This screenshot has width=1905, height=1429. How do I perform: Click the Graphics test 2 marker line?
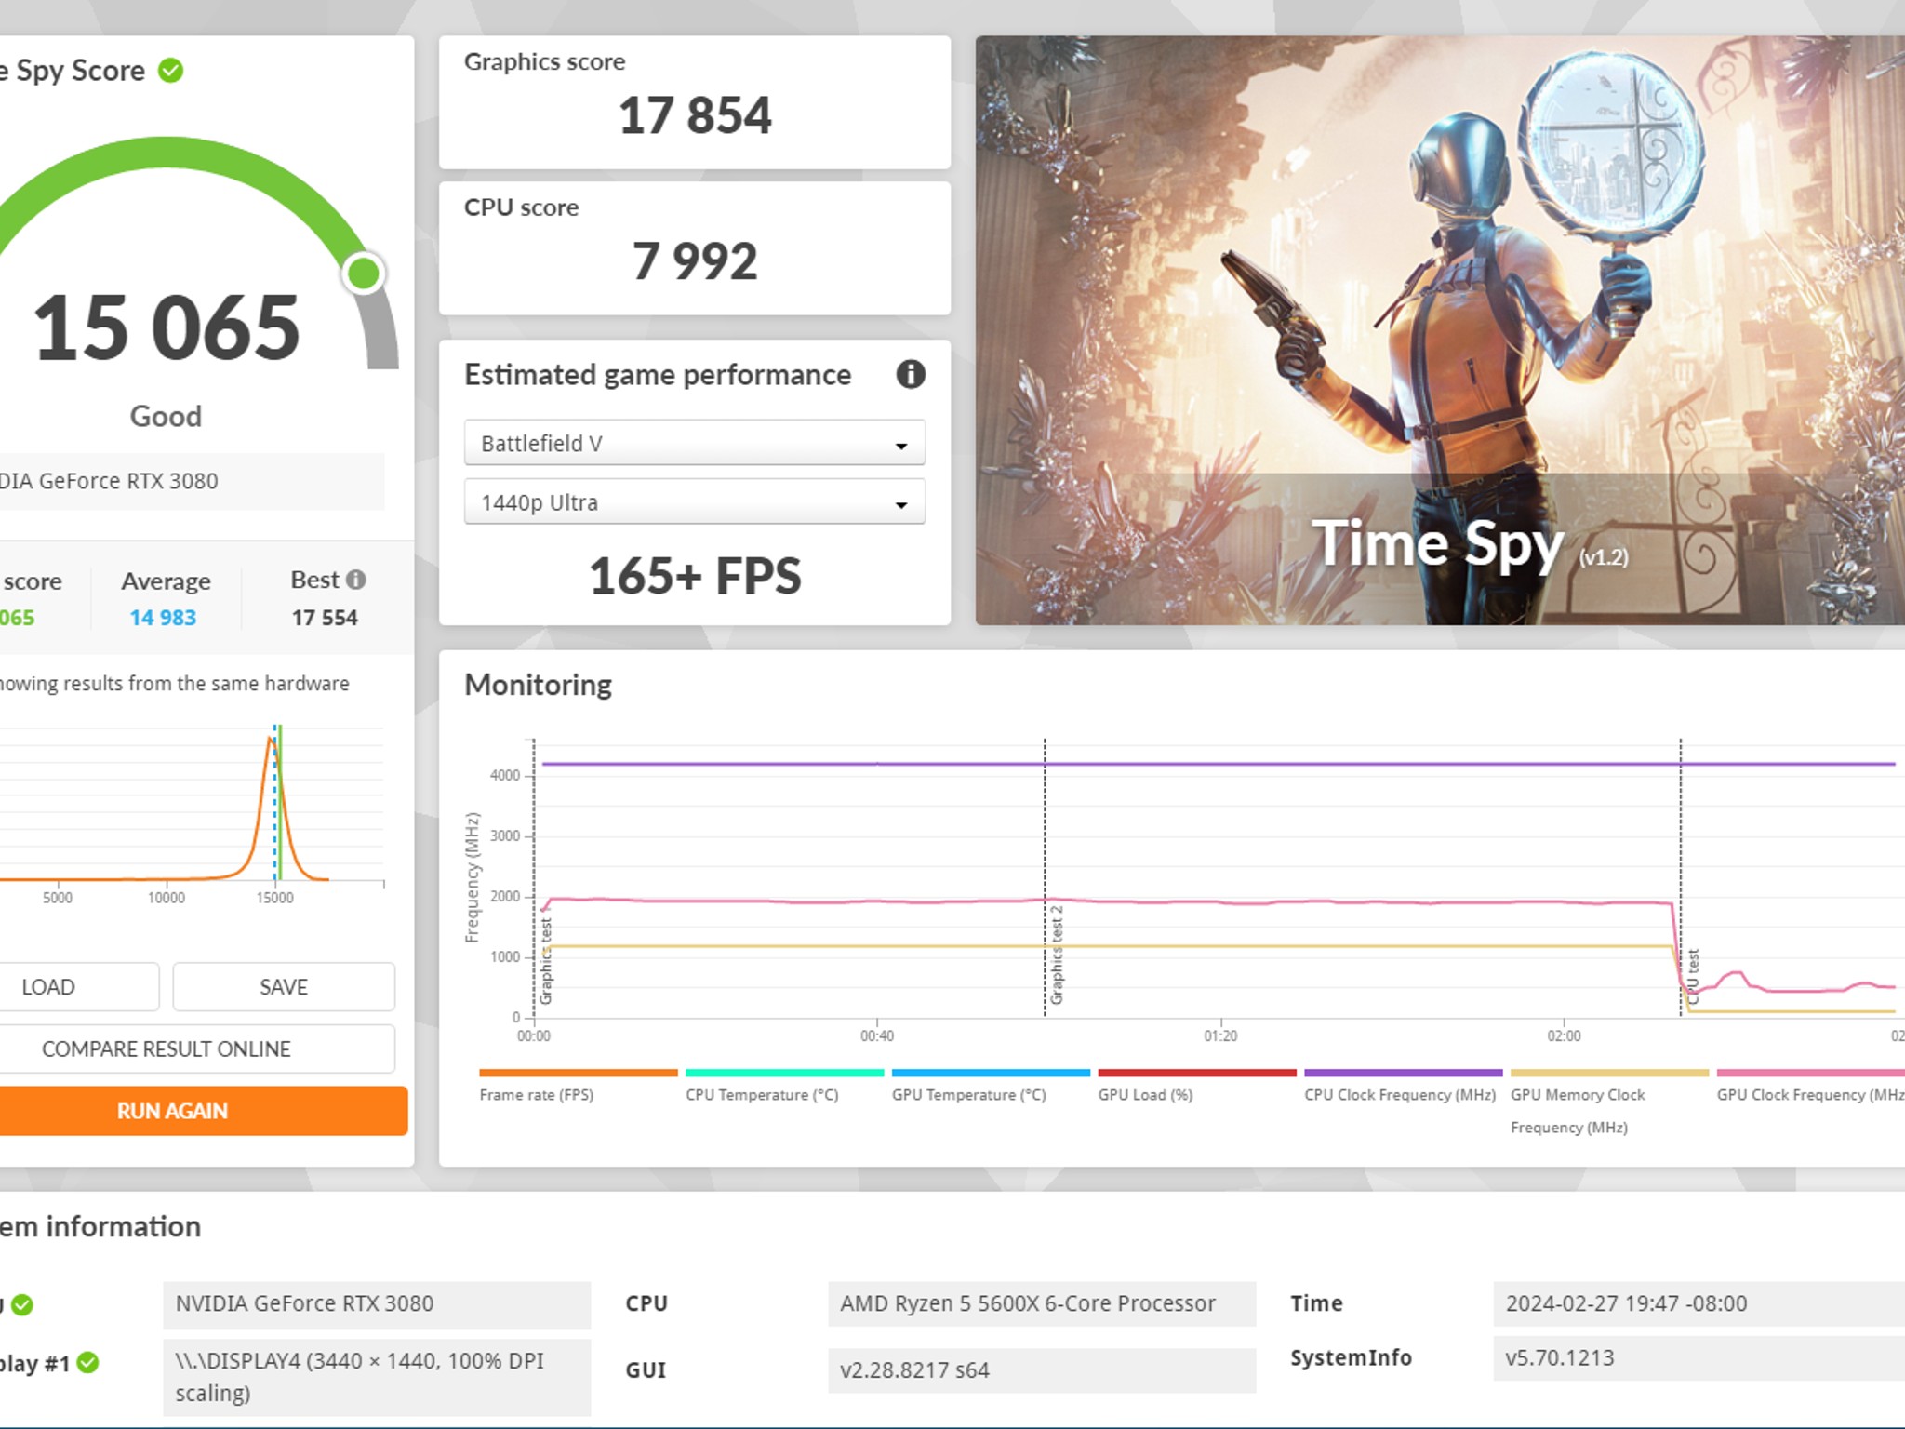pyautogui.click(x=1045, y=878)
